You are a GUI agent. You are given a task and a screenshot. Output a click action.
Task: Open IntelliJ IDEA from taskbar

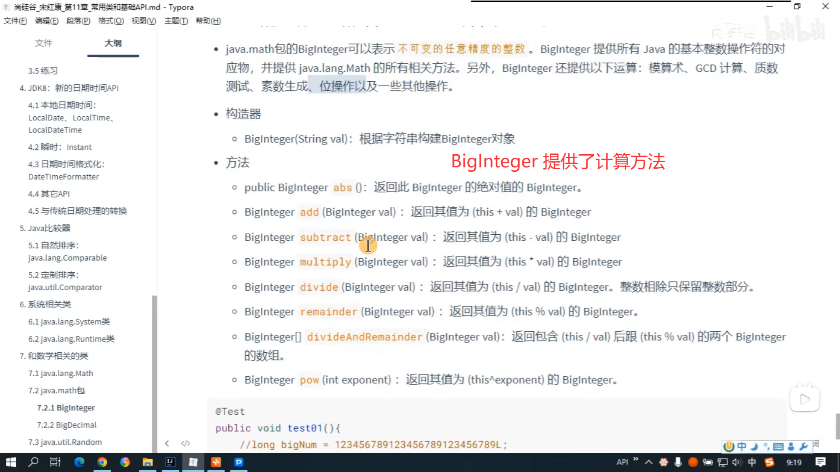click(x=170, y=462)
